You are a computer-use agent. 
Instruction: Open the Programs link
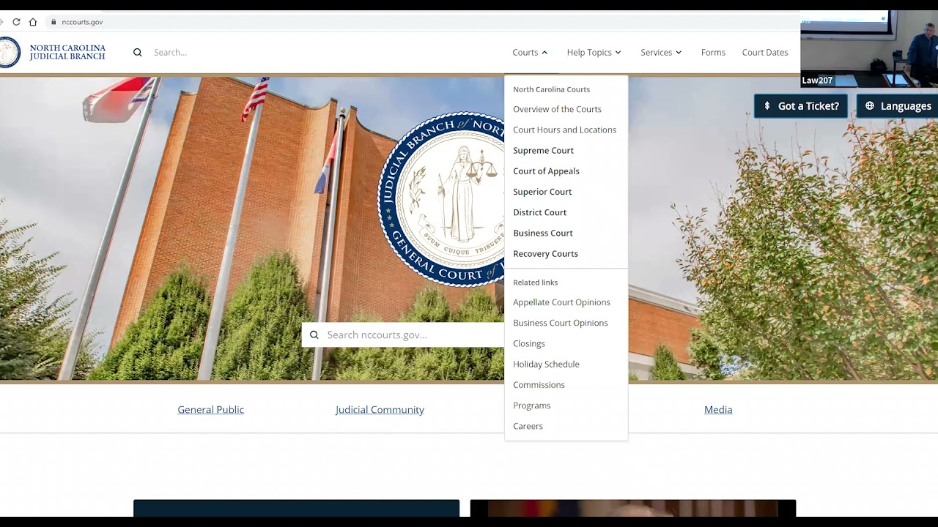(x=531, y=405)
